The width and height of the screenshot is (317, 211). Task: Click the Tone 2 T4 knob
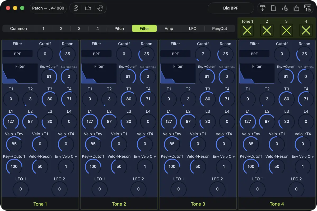(148, 99)
